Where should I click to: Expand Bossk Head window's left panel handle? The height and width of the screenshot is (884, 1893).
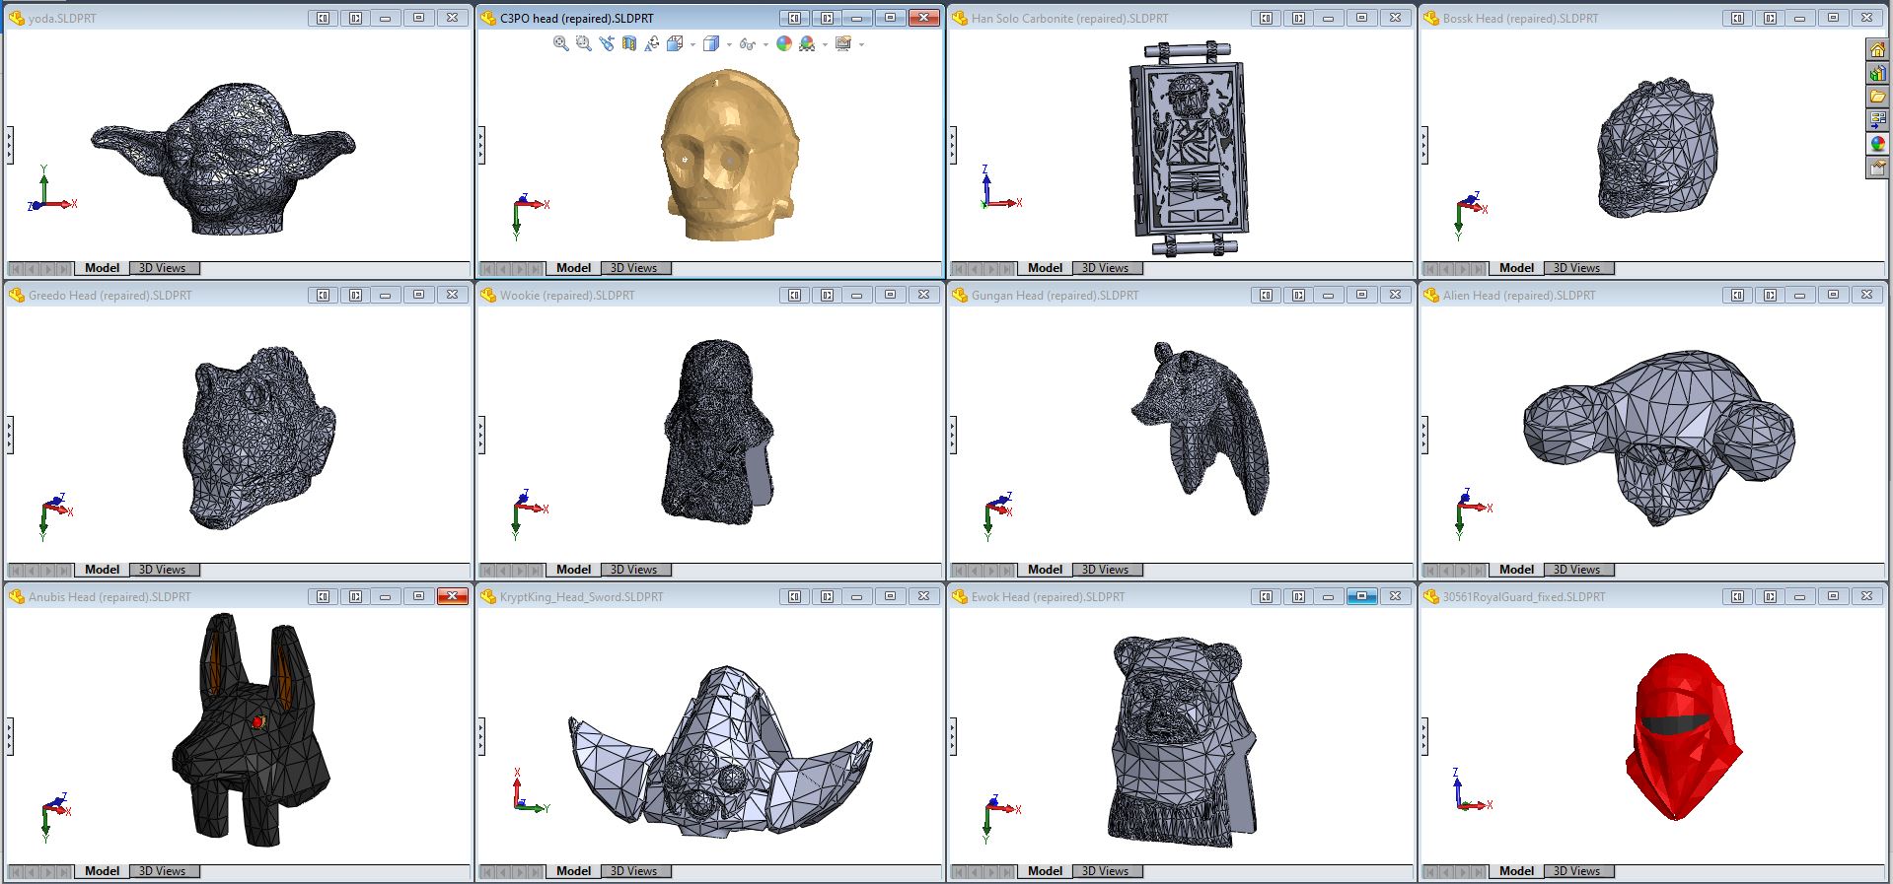tap(1424, 145)
